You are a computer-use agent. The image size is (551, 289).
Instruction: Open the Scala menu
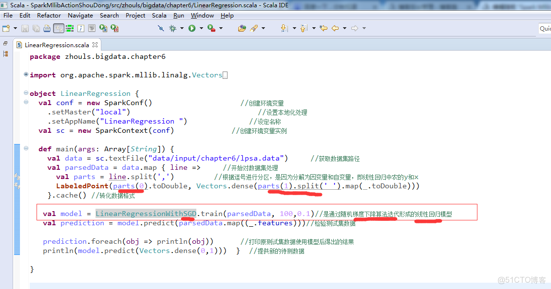click(159, 16)
